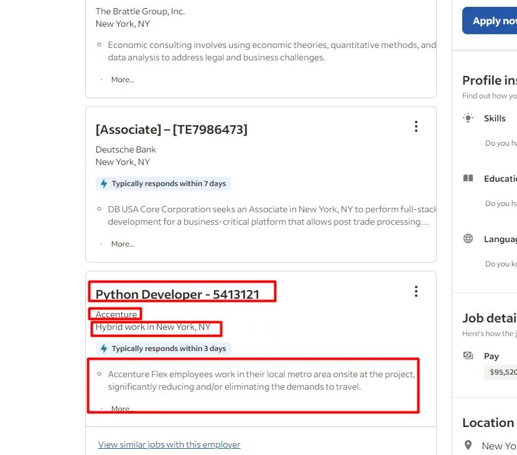Select the $95,520 pay chip
The image size is (517, 455).
click(501, 372)
